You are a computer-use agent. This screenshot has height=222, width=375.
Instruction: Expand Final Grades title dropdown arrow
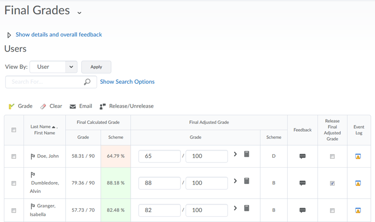pyautogui.click(x=79, y=12)
